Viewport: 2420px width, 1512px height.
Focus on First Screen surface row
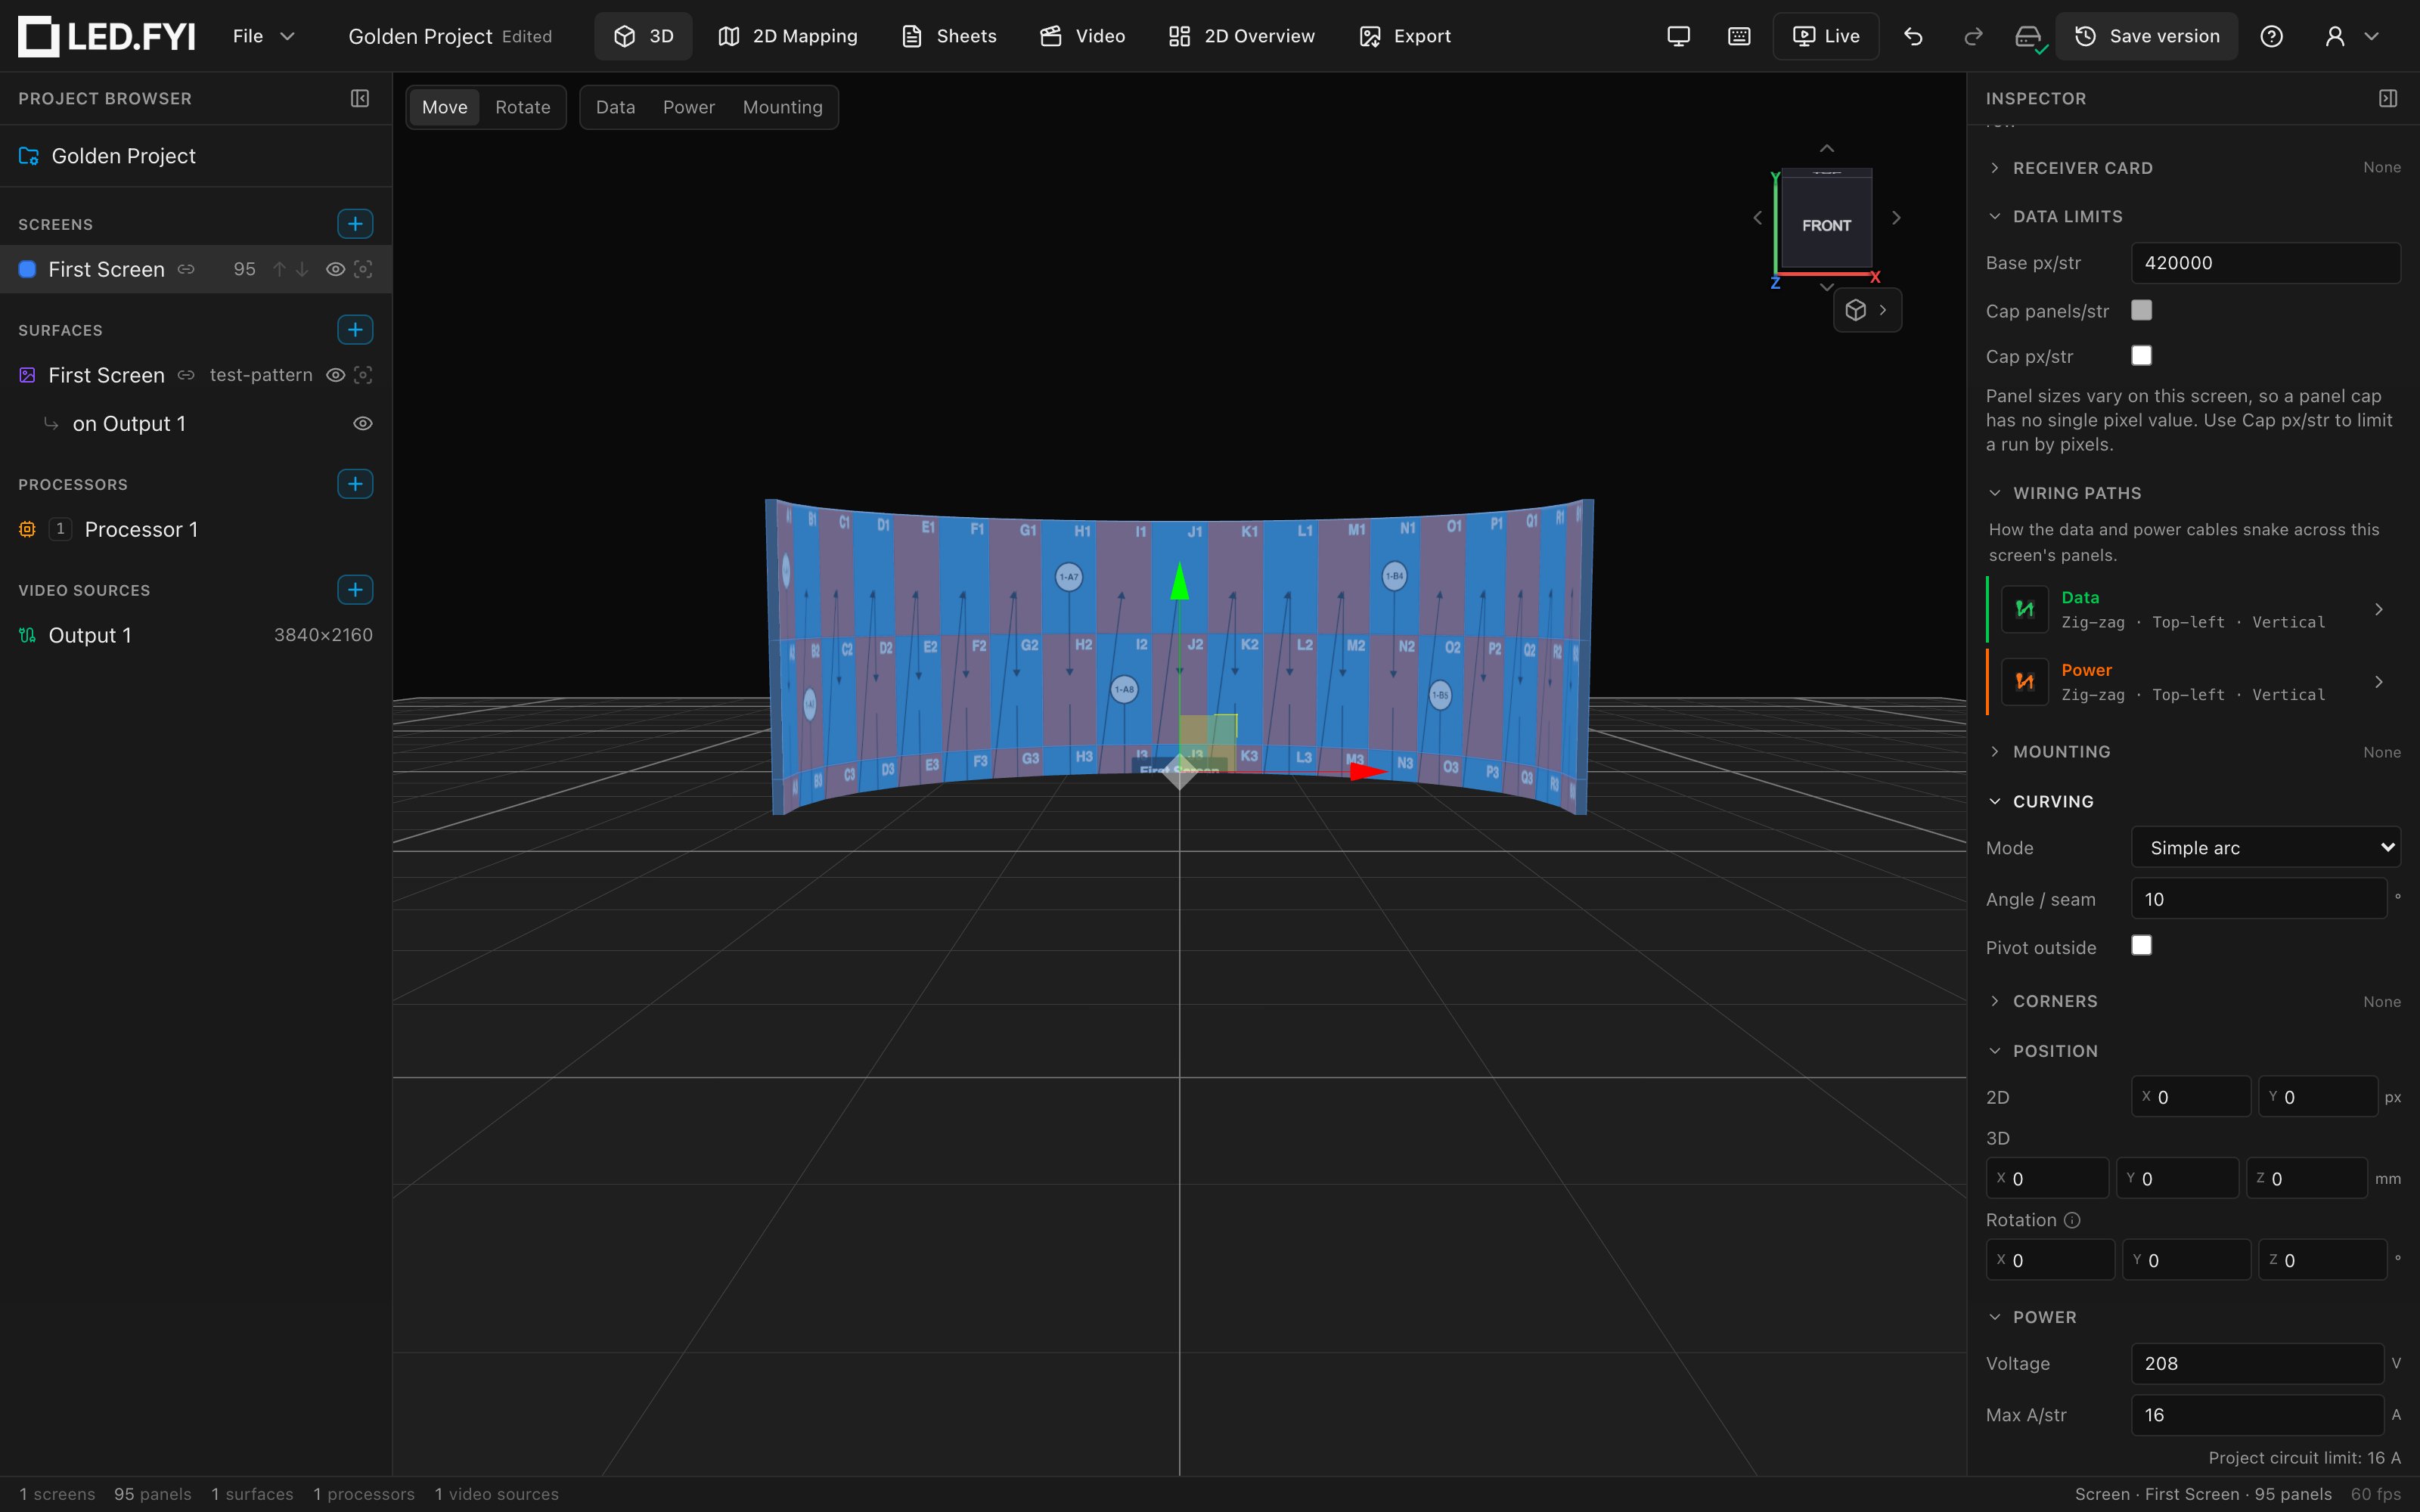click(363, 375)
